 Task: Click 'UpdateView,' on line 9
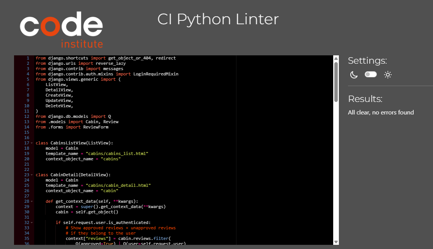click(59, 101)
